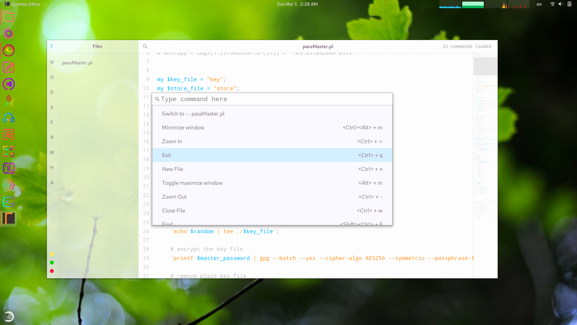The image size is (577, 325).
Task: Open the terminal icon in the dock
Action: coord(9,202)
